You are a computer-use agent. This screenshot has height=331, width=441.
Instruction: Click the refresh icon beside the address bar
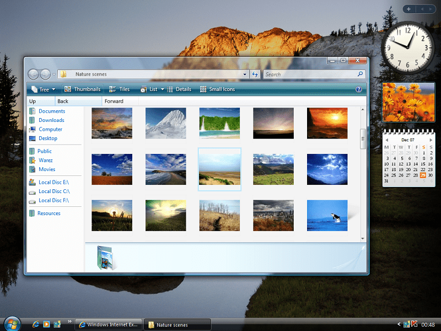coord(255,74)
